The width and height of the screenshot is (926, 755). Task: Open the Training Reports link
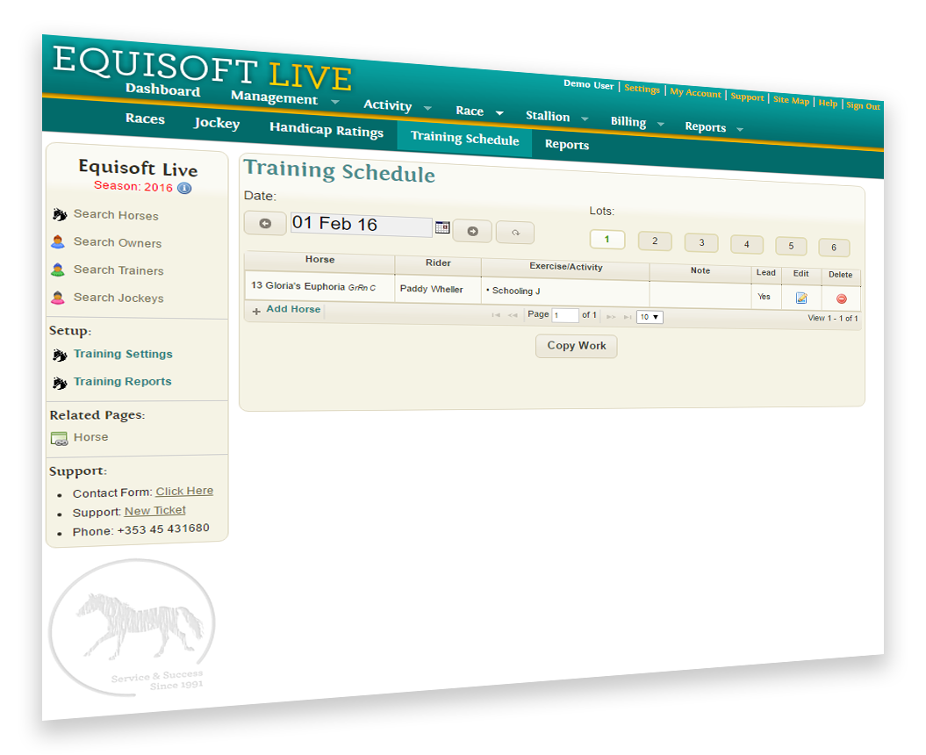click(122, 382)
